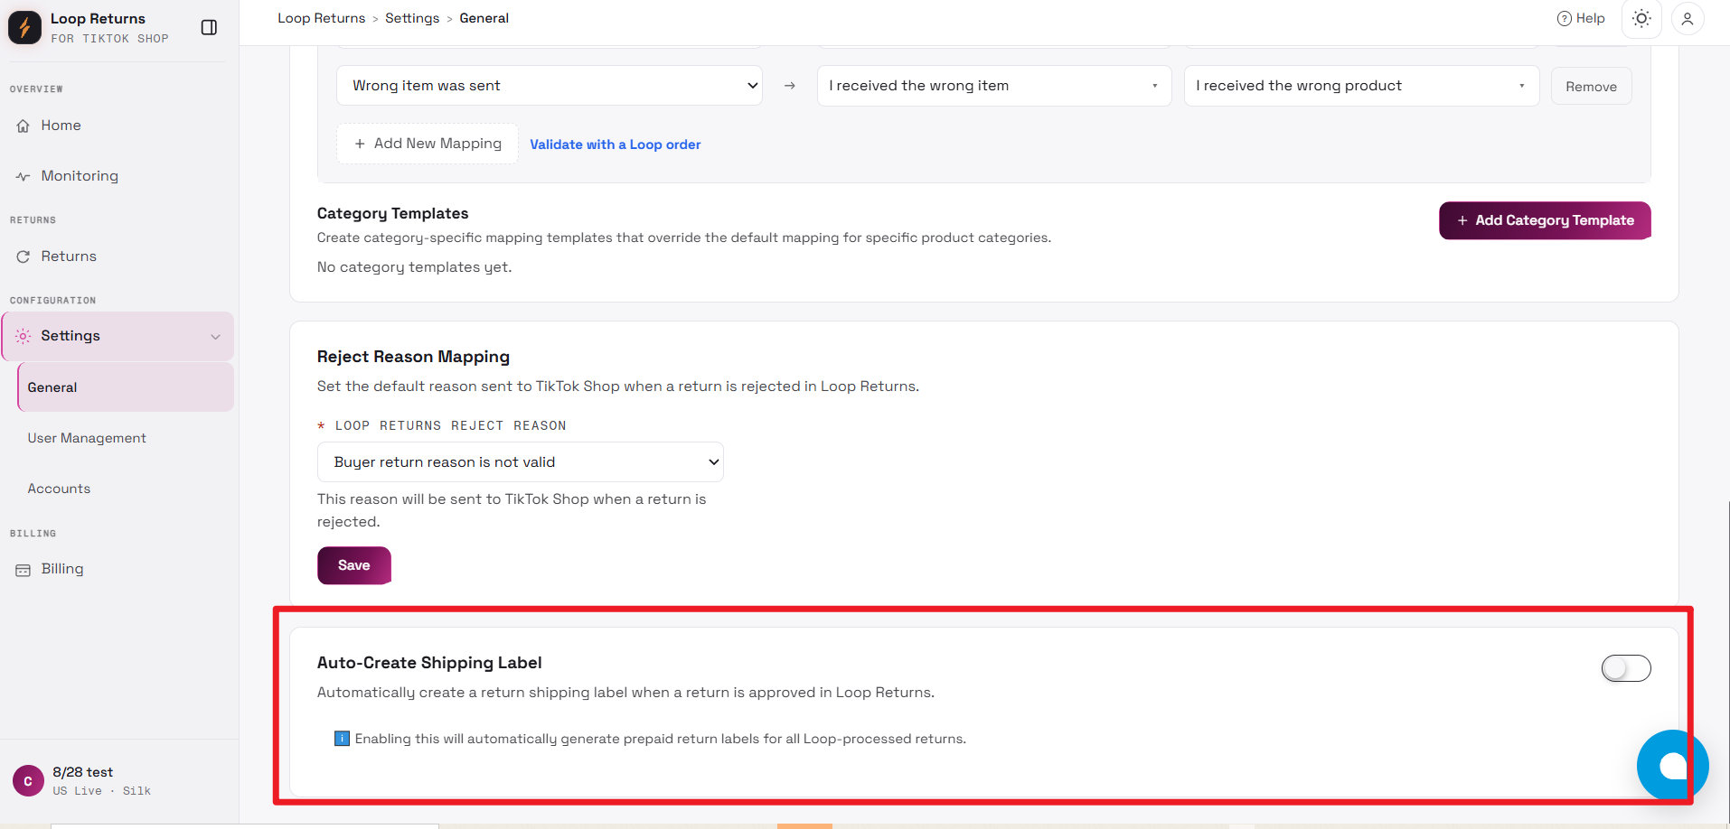Open the user profile icon

click(x=1687, y=18)
